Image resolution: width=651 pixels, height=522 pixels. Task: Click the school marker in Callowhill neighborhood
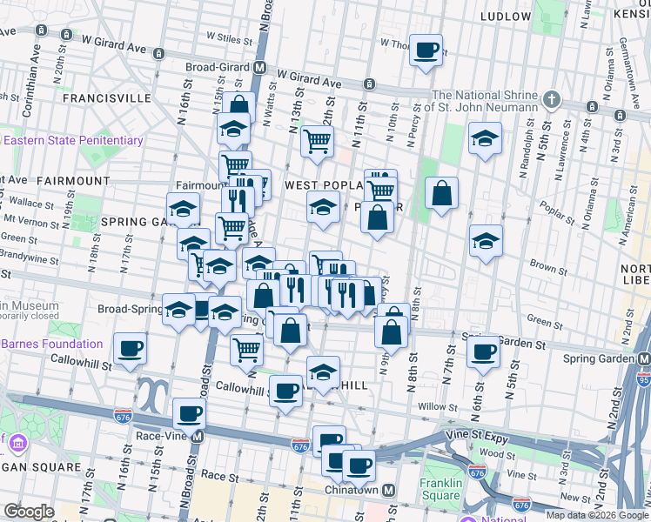(323, 376)
